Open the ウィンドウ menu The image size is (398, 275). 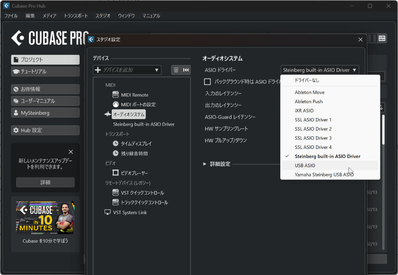pyautogui.click(x=126, y=16)
